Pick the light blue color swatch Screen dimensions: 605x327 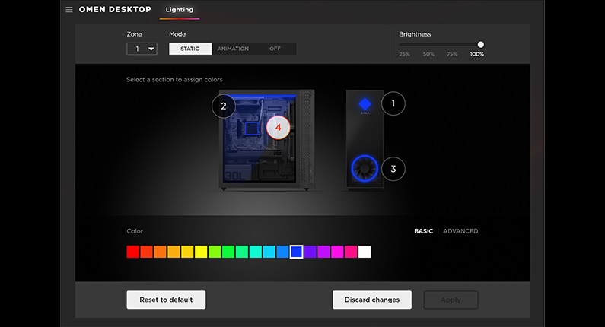[x=283, y=252]
